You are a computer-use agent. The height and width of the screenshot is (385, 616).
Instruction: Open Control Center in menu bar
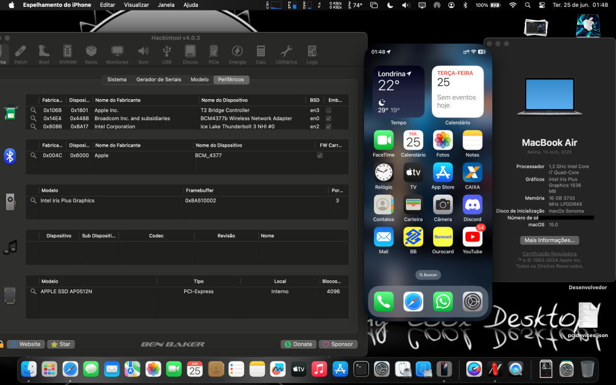(541, 5)
